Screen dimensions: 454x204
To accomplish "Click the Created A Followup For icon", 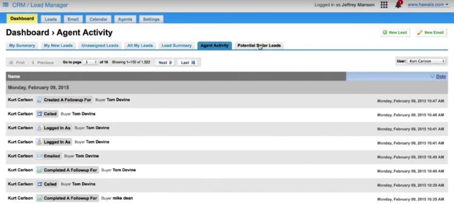I will [x=39, y=100].
